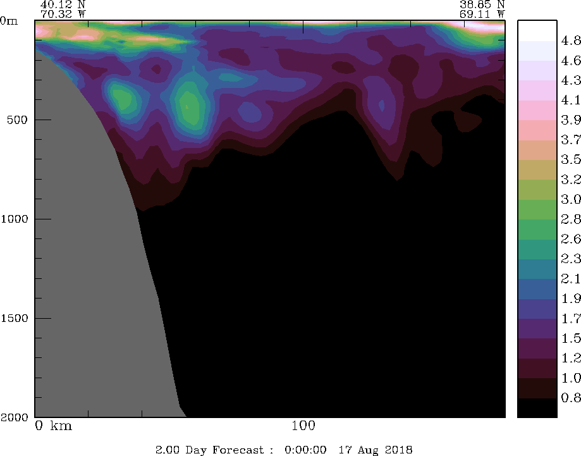Click the 4.8 colorbar value
Viewport: 581px width, 456px height.
(571, 40)
